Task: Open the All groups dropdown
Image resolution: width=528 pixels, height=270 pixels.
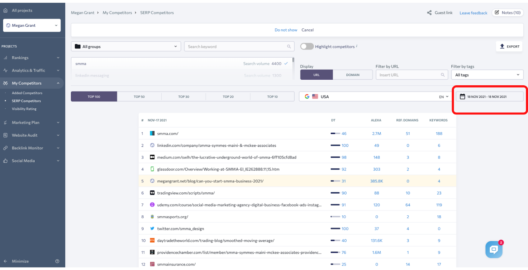Action: pyautogui.click(x=126, y=46)
